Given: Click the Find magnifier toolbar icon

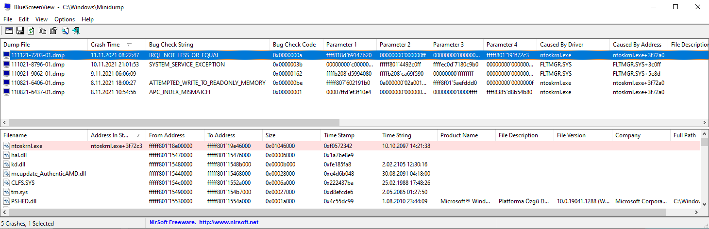Looking at the screenshot, I should pyautogui.click(x=65, y=31).
